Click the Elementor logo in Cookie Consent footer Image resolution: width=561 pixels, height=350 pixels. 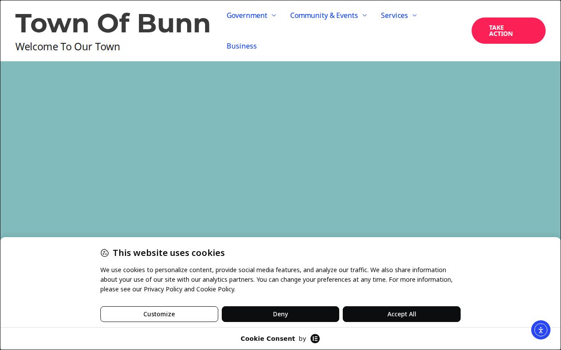[315, 339]
